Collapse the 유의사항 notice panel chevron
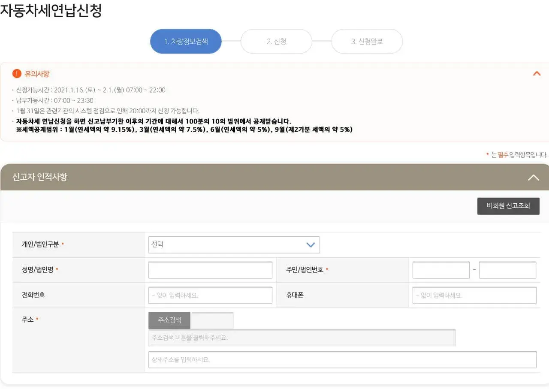This screenshot has width=549, height=389. (x=537, y=73)
